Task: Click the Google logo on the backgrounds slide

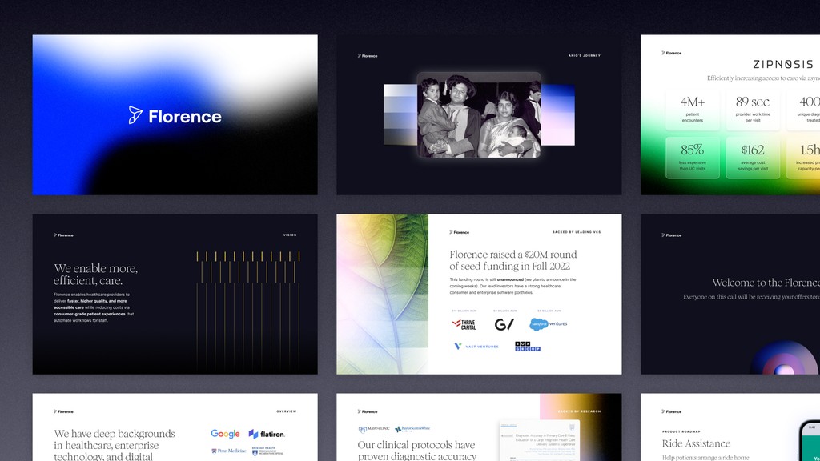Action: click(x=225, y=434)
